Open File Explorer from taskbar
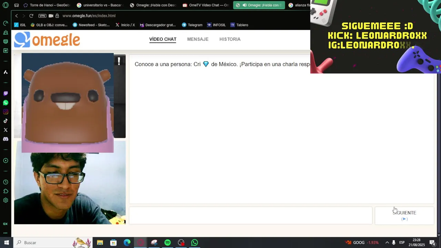 100,242
